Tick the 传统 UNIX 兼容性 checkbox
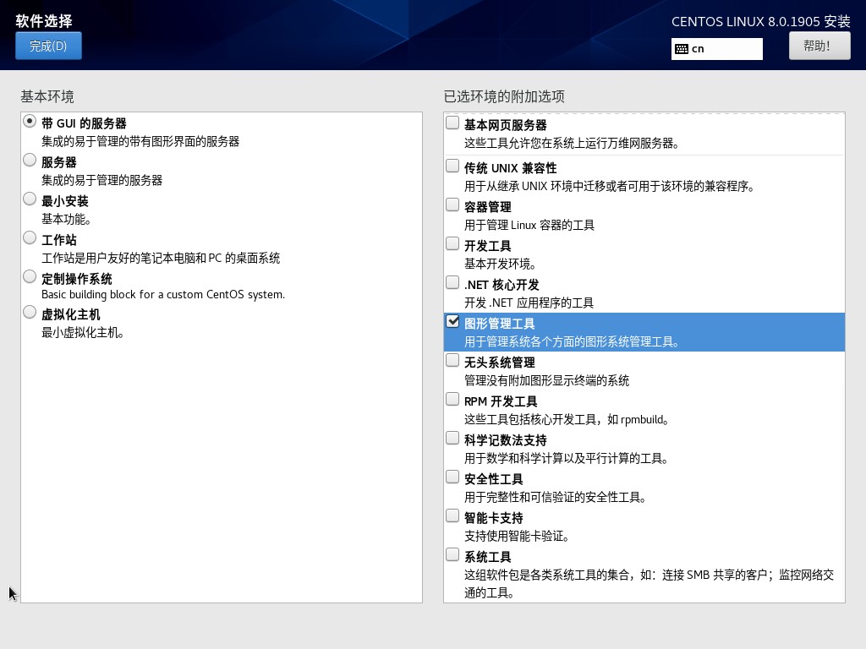The image size is (866, 649). tap(452, 166)
